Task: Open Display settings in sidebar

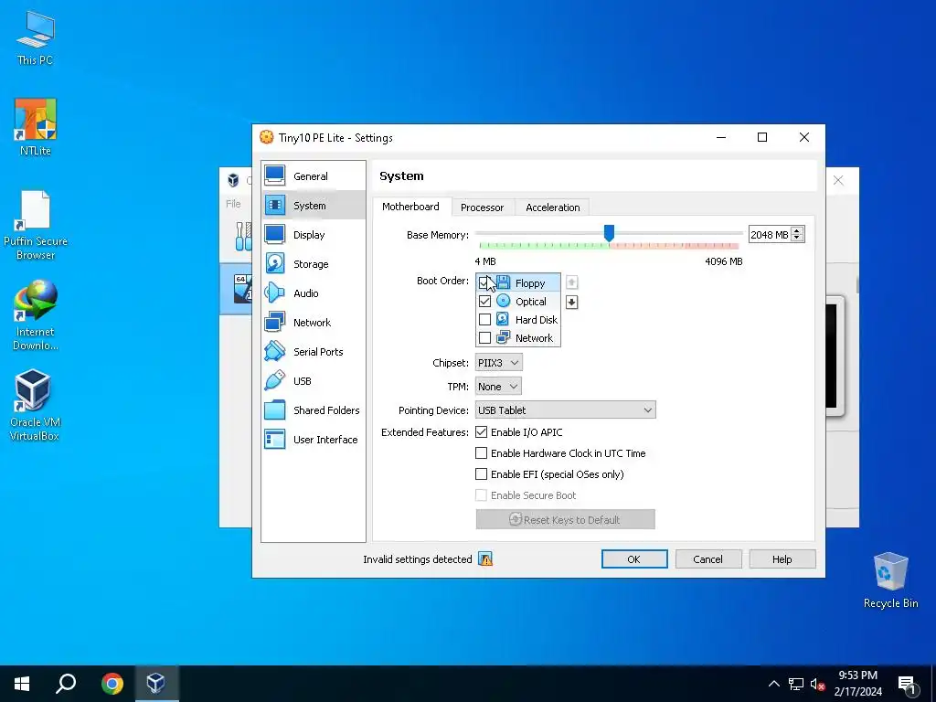Action: point(313,235)
